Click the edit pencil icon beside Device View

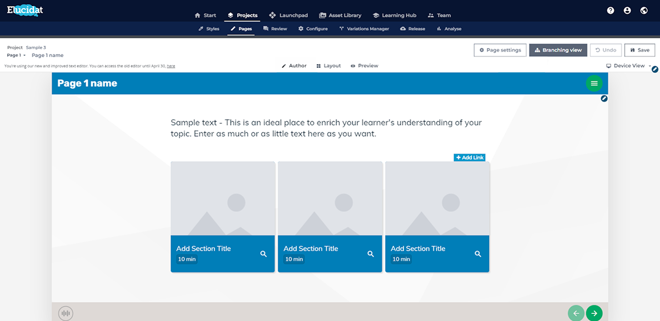pyautogui.click(x=655, y=69)
